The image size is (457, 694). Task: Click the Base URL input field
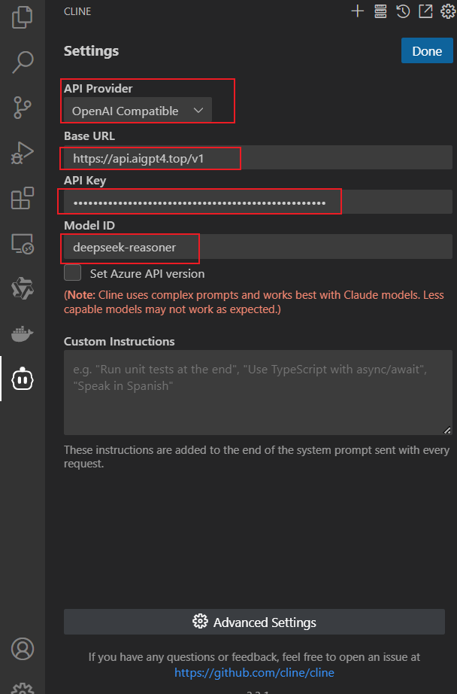pyautogui.click(x=258, y=158)
